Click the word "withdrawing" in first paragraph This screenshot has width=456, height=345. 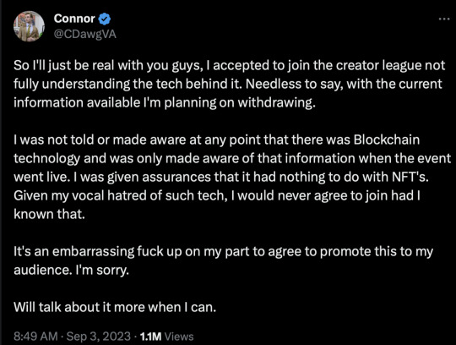277,103
